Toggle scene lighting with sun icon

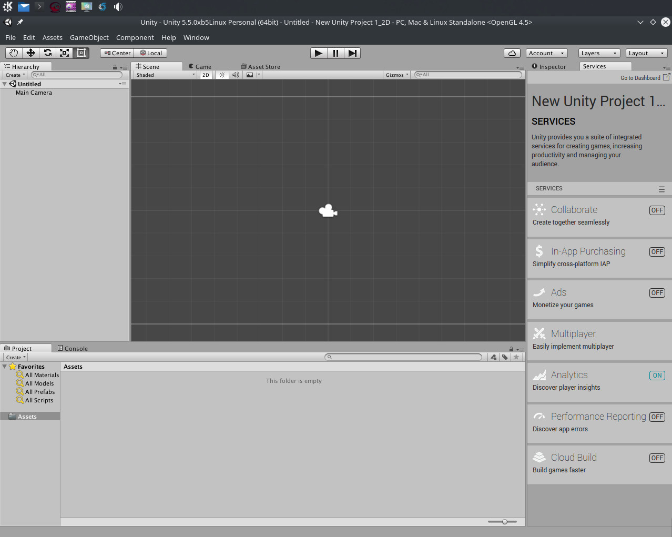[x=222, y=75]
